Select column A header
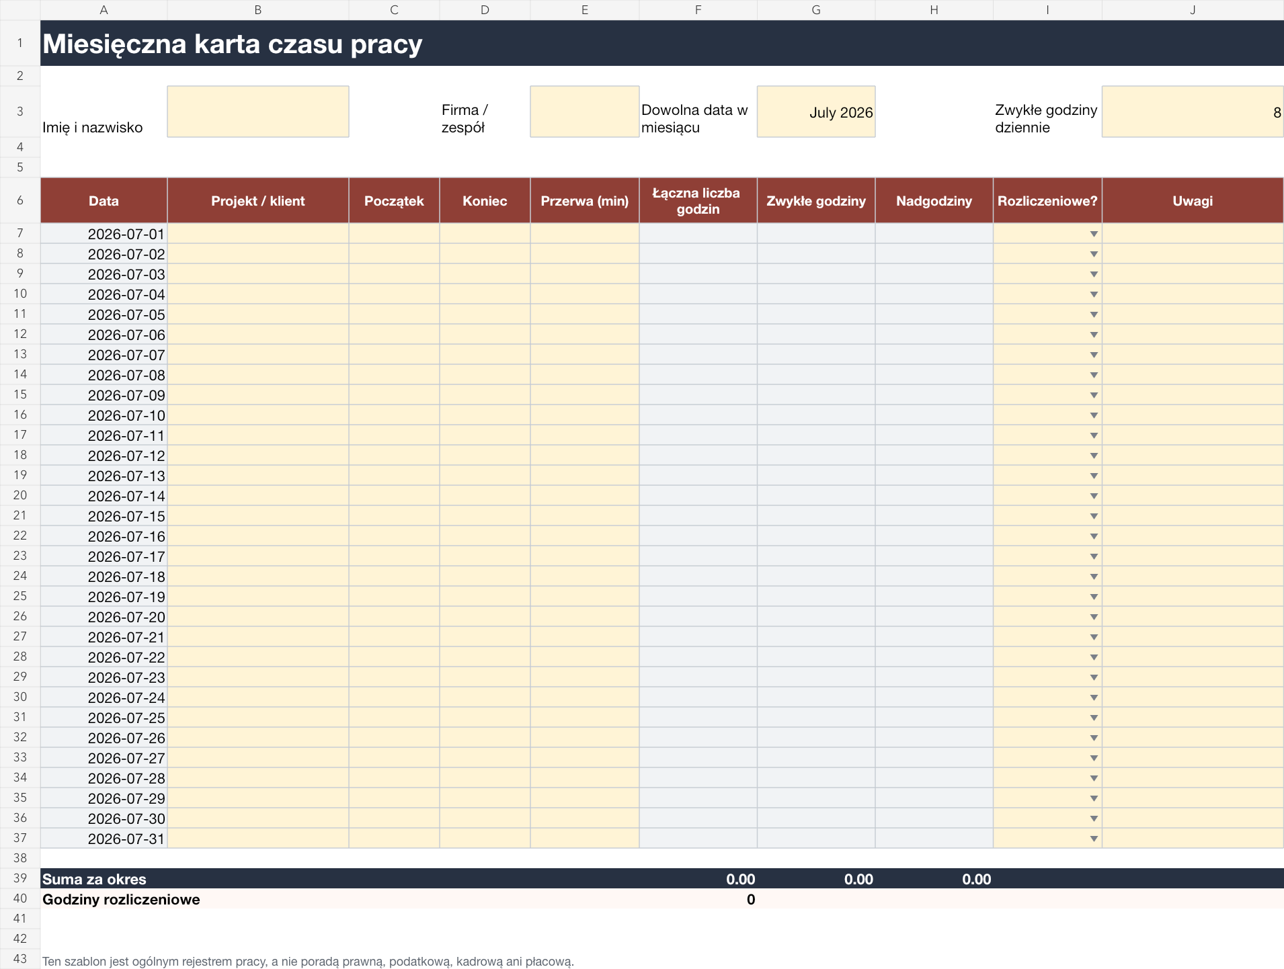This screenshot has width=1284, height=969. [x=104, y=10]
